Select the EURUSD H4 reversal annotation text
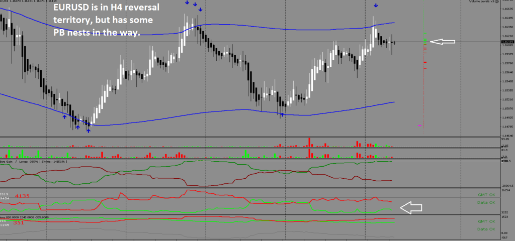 [103, 21]
